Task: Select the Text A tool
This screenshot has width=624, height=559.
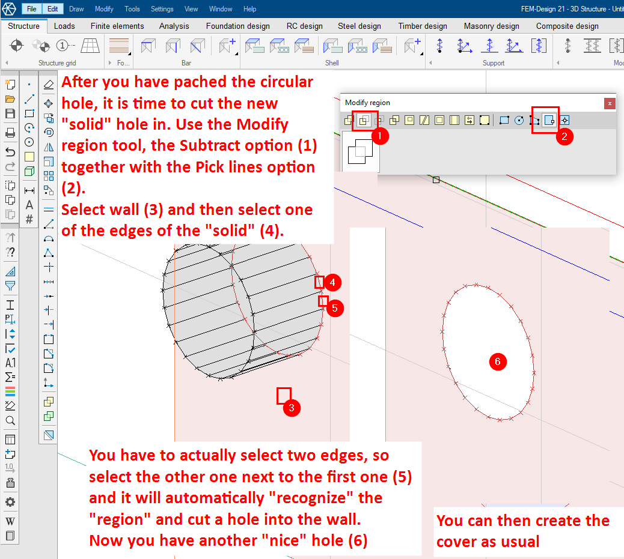Action: 29,205
